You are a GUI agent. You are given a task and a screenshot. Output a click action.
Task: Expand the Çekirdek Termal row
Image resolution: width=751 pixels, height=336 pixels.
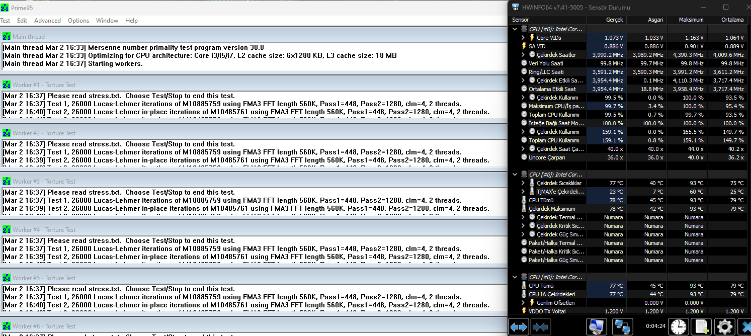523,217
